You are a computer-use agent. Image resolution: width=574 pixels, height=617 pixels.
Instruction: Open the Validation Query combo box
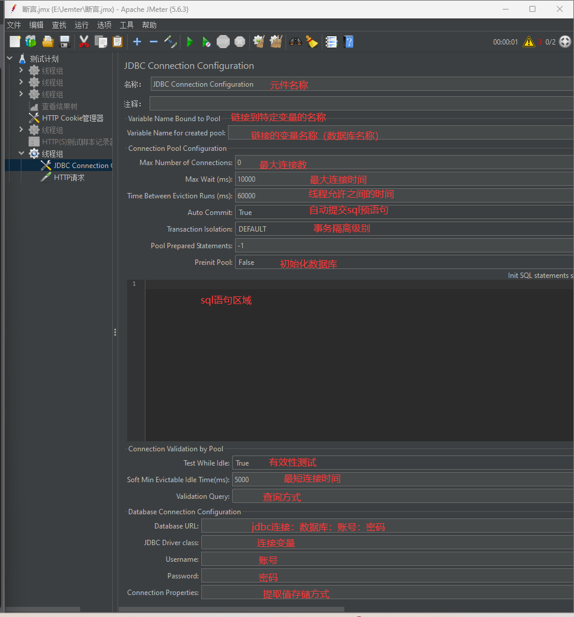click(403, 496)
